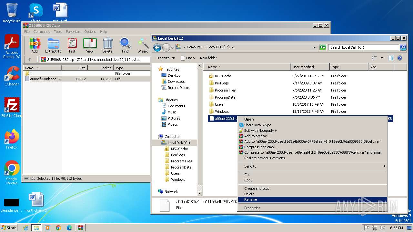Screen dimensions: 413x232
Task: Launch Firefox from the desktop
Action: [x=12, y=139]
